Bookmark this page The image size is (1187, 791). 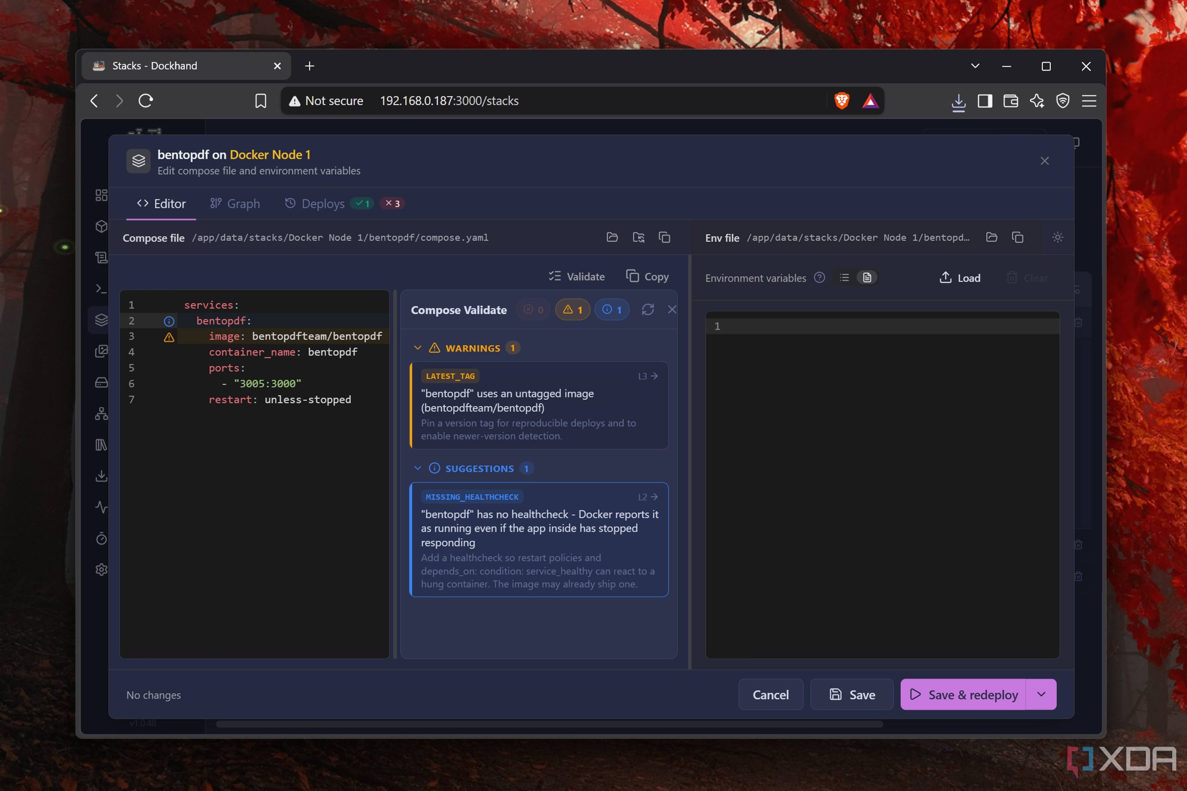(x=261, y=101)
